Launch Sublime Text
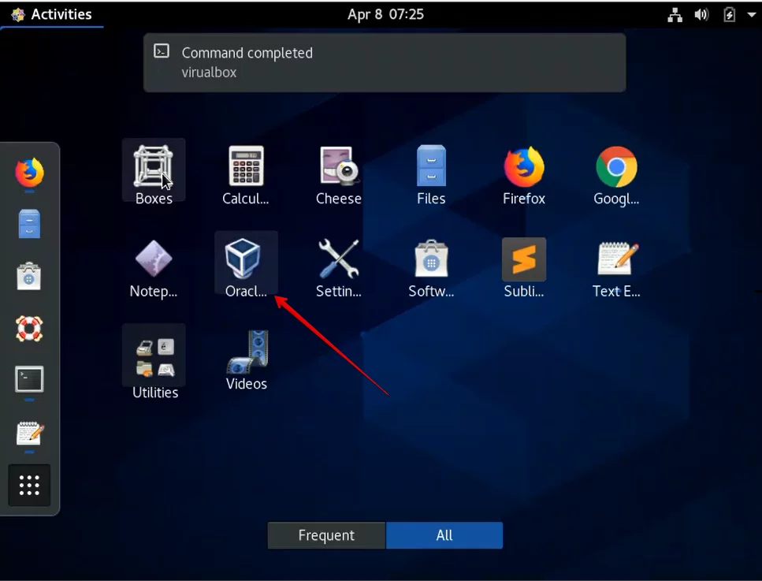762x581 pixels. (x=524, y=266)
